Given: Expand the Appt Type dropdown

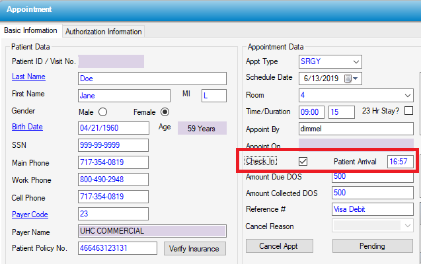Looking at the screenshot, I should pos(356,62).
